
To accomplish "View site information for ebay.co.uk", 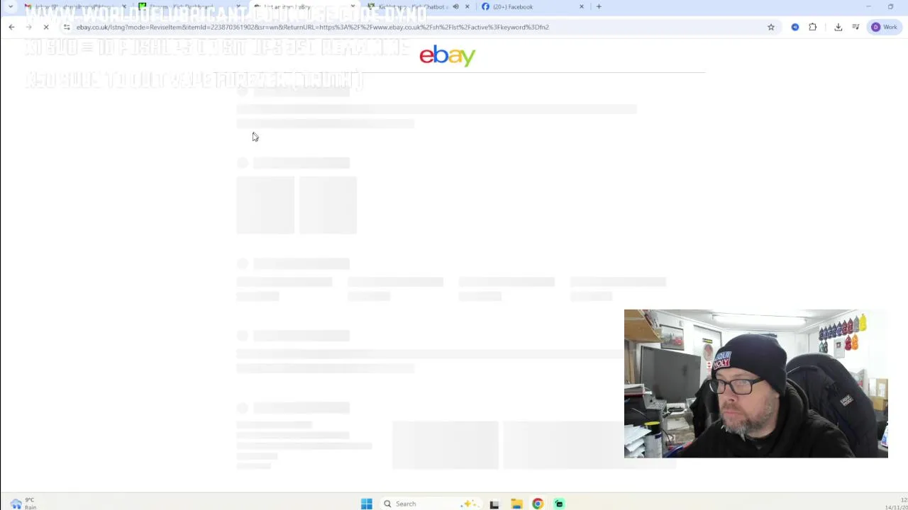I will pyautogui.click(x=67, y=27).
